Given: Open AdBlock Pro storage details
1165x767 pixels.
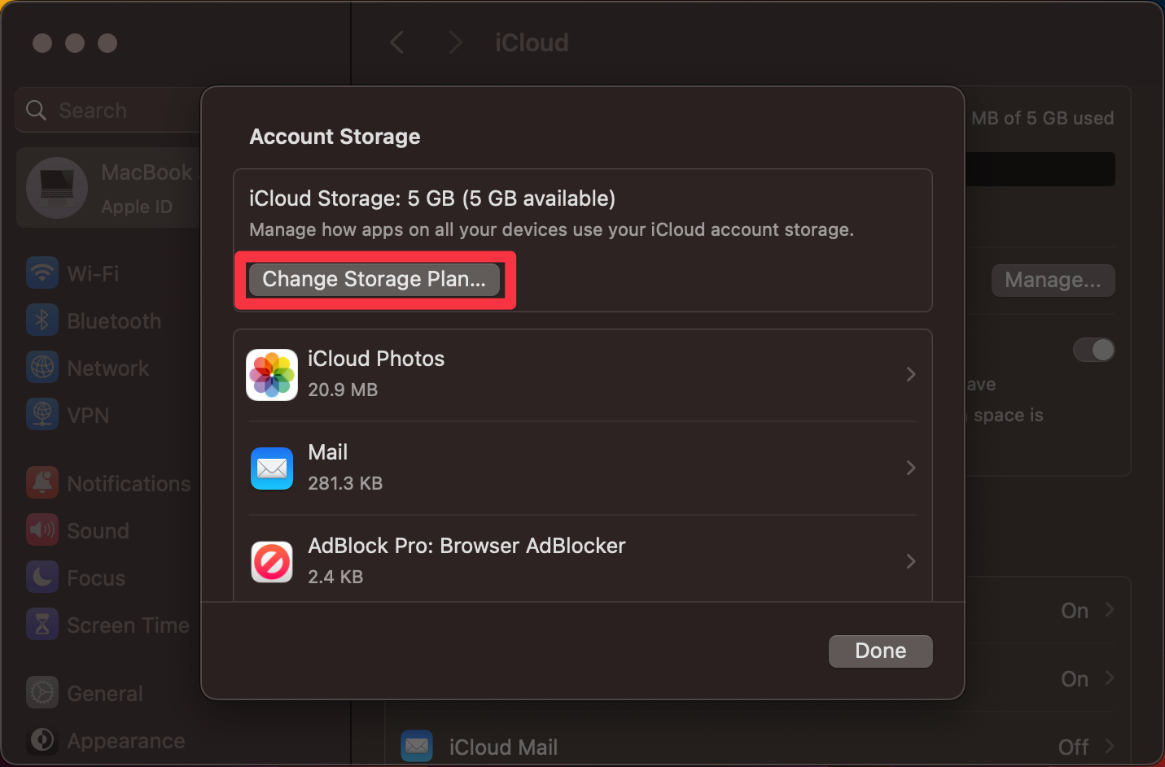Looking at the screenshot, I should (x=910, y=561).
